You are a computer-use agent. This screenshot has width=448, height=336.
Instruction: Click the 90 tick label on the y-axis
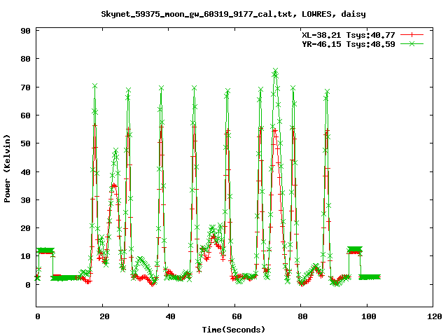click(24, 31)
